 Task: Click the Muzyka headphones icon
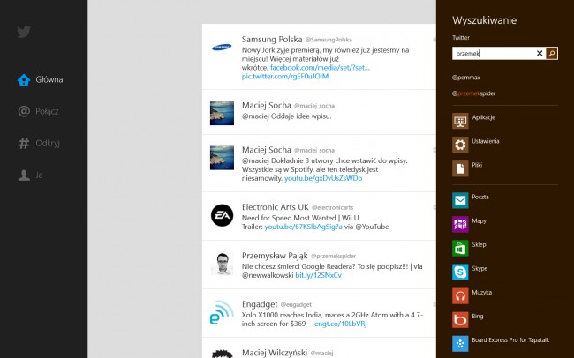(460, 295)
